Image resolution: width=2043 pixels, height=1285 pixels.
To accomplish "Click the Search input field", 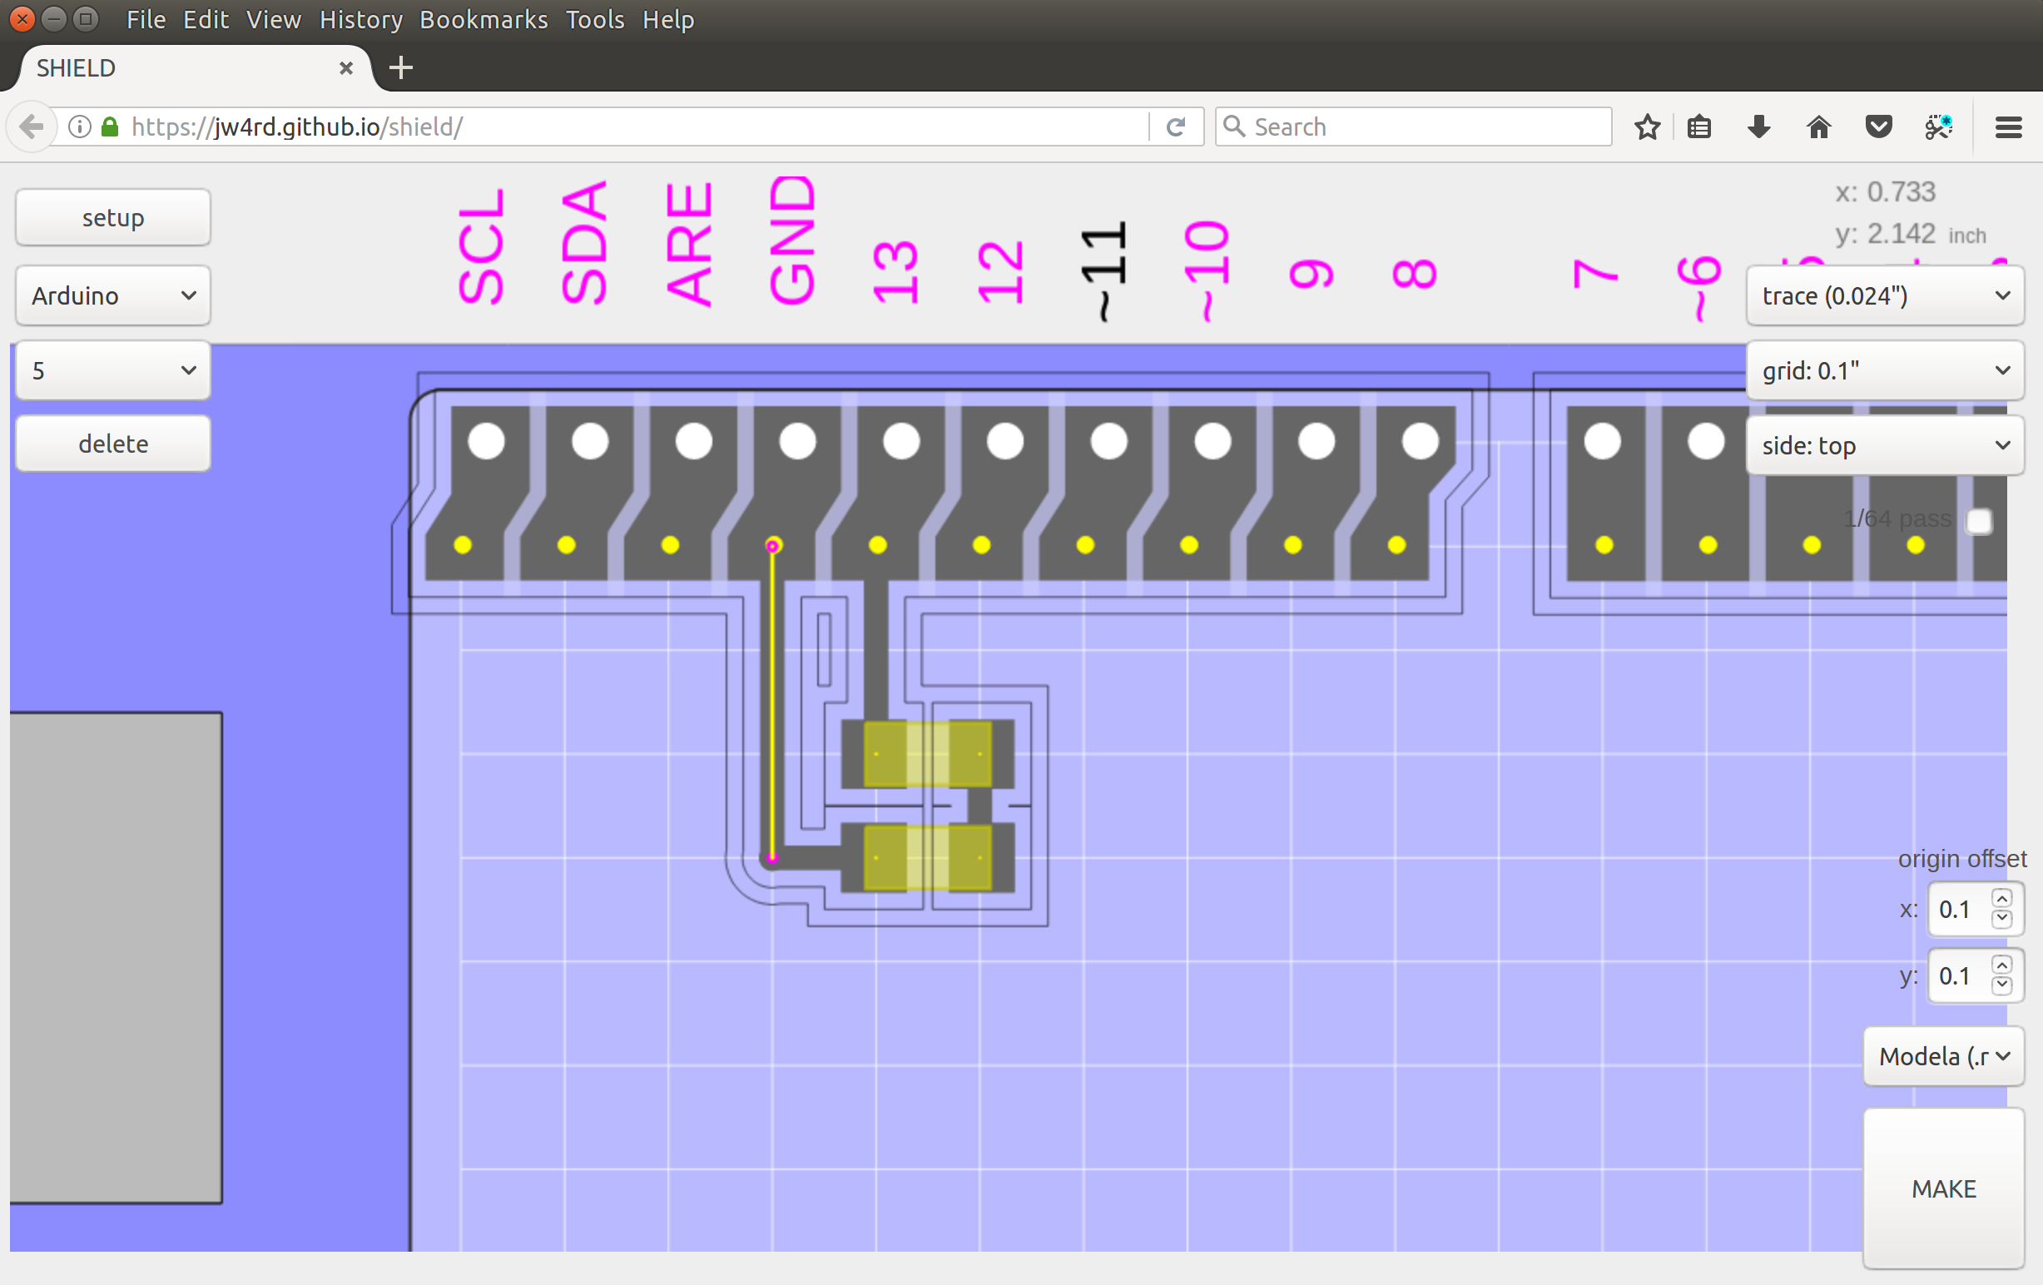I will 1426,127.
